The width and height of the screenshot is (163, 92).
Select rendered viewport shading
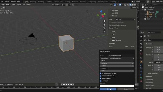tap(135, 5)
